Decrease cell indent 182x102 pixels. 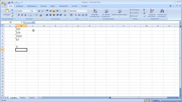[57, 15]
